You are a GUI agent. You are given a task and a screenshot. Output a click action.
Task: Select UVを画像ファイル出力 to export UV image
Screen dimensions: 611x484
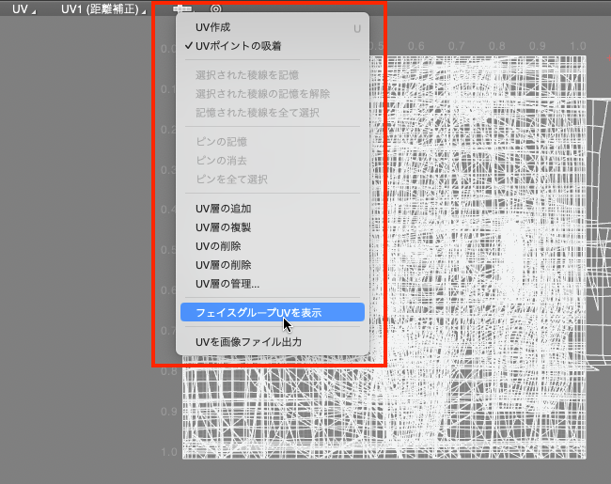pyautogui.click(x=248, y=342)
